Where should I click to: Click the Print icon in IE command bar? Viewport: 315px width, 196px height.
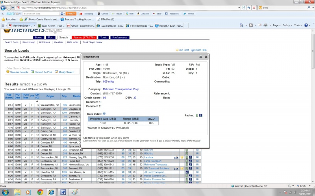point(265,25)
